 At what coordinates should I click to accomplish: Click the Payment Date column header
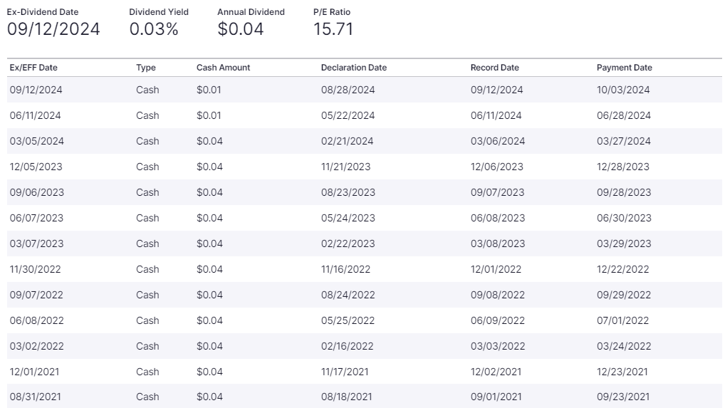624,68
